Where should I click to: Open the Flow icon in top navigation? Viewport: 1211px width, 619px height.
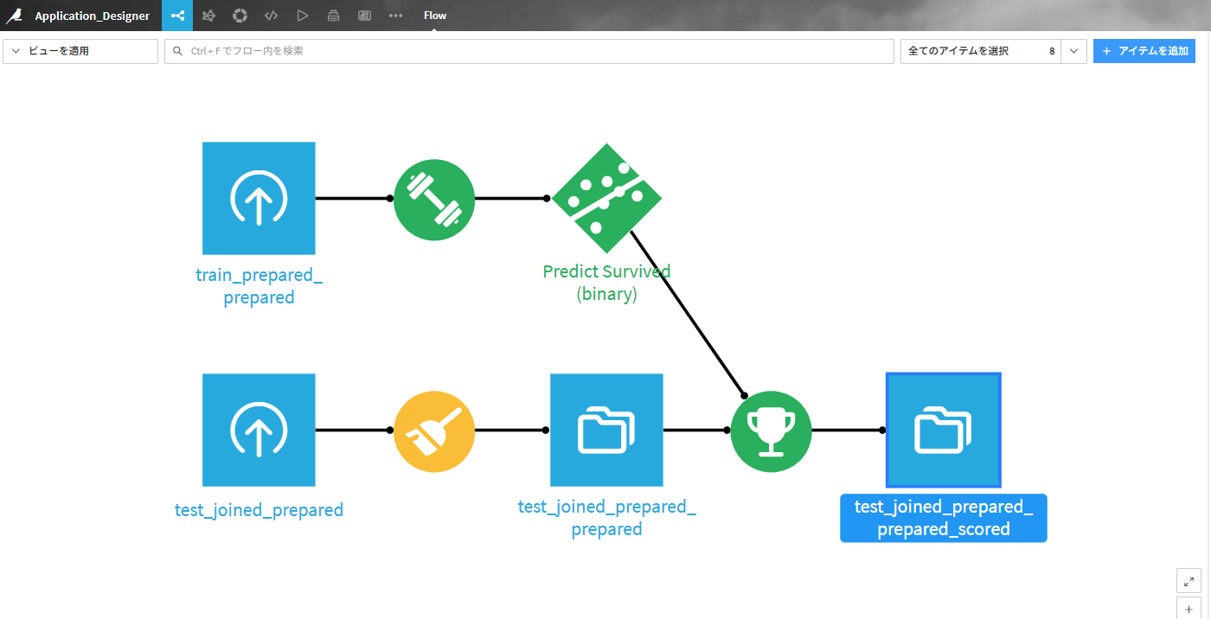pos(177,16)
